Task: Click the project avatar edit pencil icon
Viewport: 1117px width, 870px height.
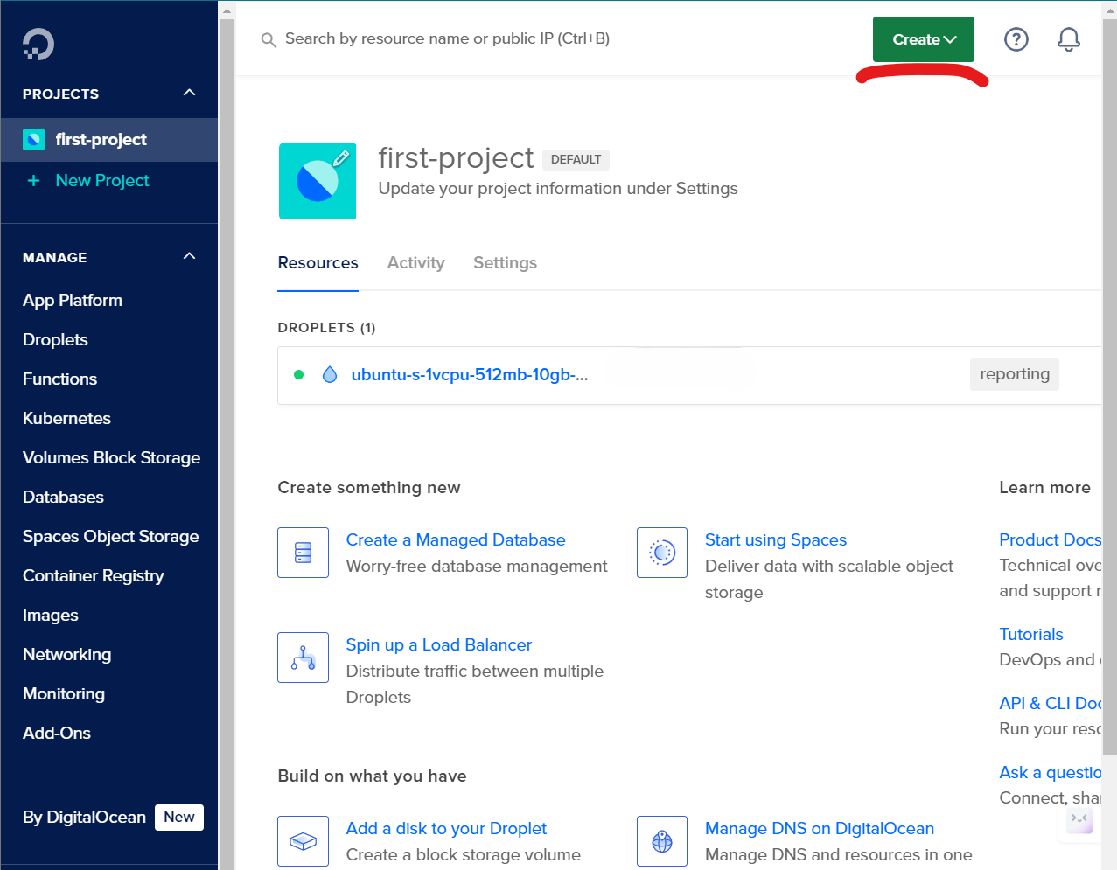Action: pyautogui.click(x=341, y=158)
